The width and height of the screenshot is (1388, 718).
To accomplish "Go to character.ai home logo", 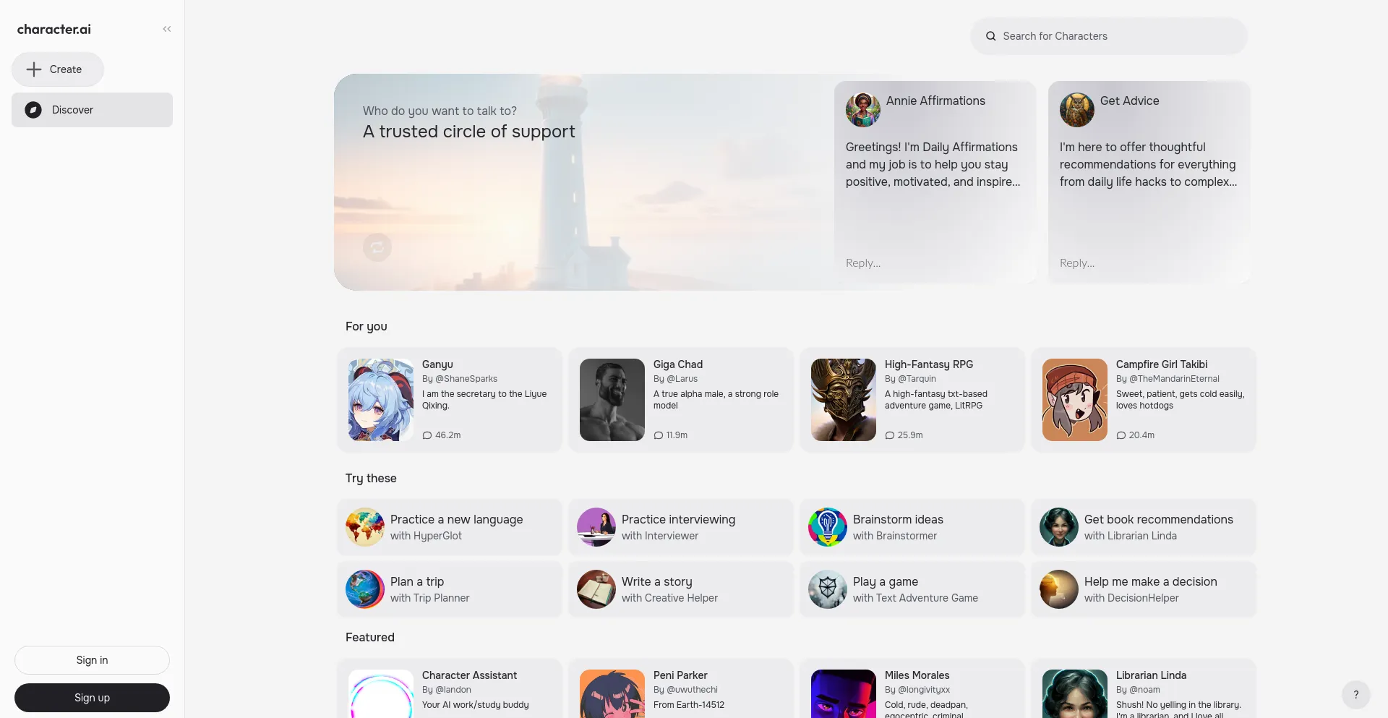I will coord(54,30).
